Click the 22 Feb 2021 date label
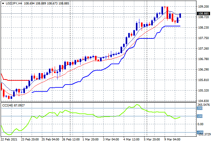 9,139
